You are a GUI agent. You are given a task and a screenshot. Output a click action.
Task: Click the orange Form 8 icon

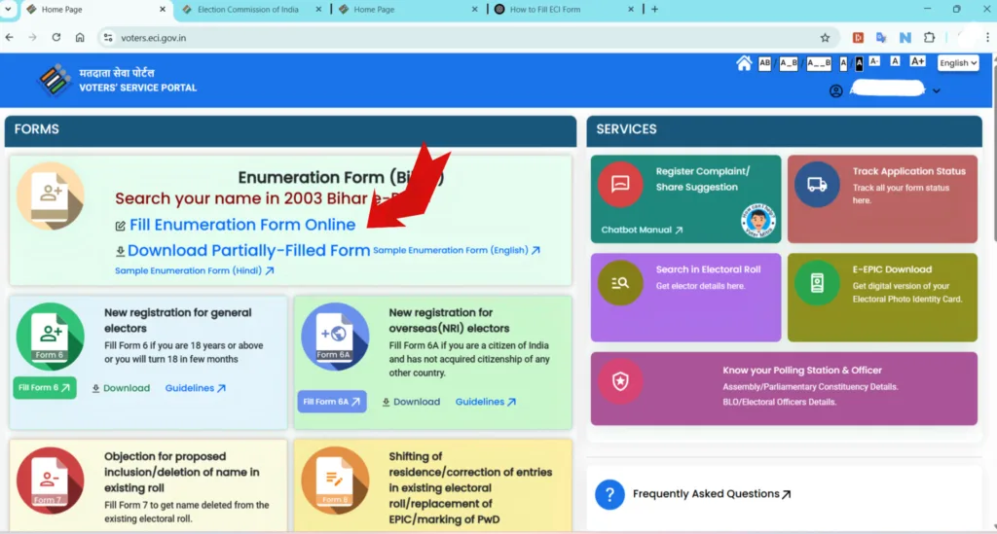pos(335,481)
